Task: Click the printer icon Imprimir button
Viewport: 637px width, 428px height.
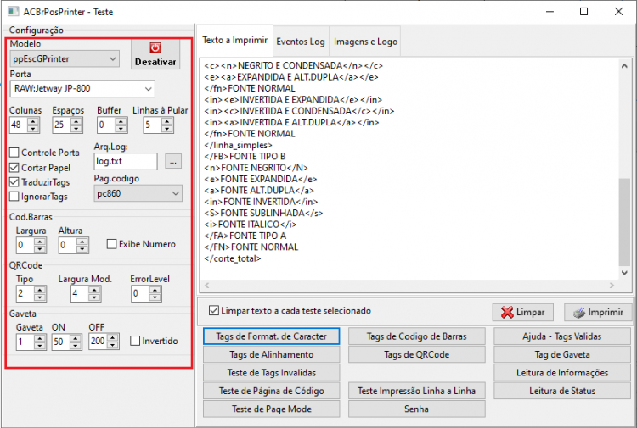Action: coord(598,312)
